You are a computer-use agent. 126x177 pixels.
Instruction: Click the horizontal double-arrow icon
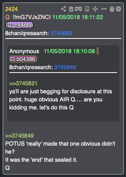104,9
